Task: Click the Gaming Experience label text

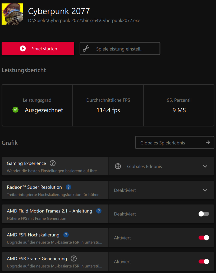Action: click(26, 163)
